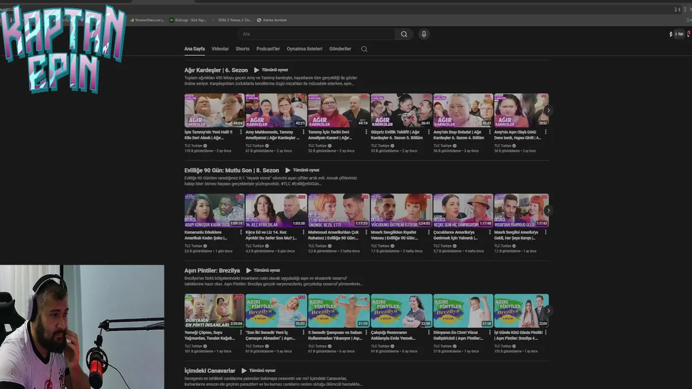692x389 pixels.
Task: Open the Podcast'ler tab
Action: (268, 49)
